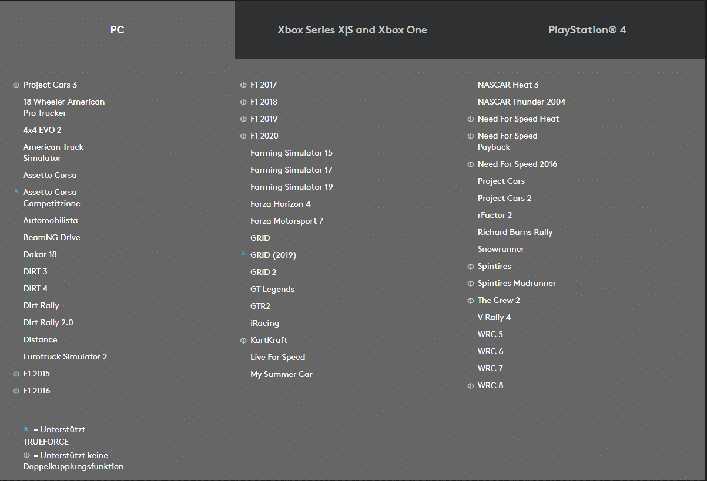Click the dual-clutch symbol next to F1 2020

(x=243, y=136)
